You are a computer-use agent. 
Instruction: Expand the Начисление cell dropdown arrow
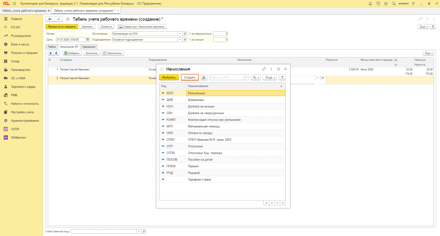tap(318, 78)
